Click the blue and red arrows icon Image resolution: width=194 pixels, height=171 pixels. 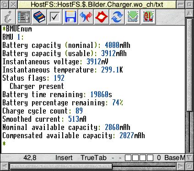(86, 17)
